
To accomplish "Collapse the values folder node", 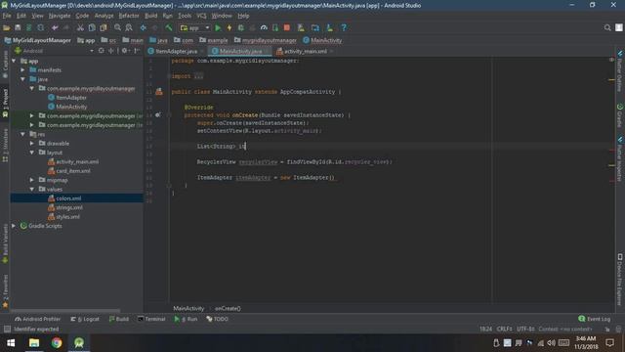I will click(32, 189).
